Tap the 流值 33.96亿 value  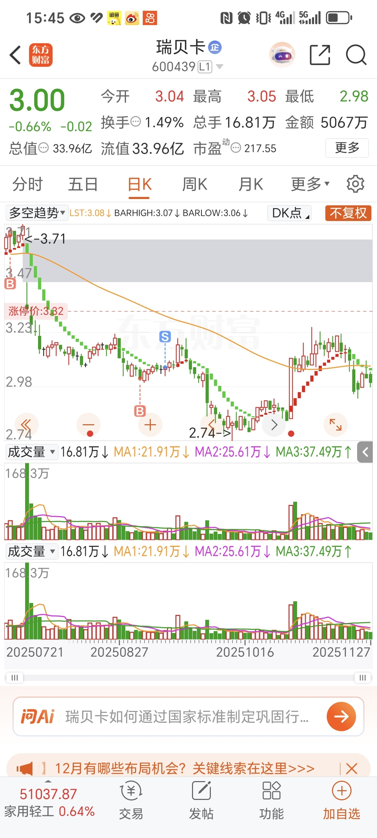(142, 148)
